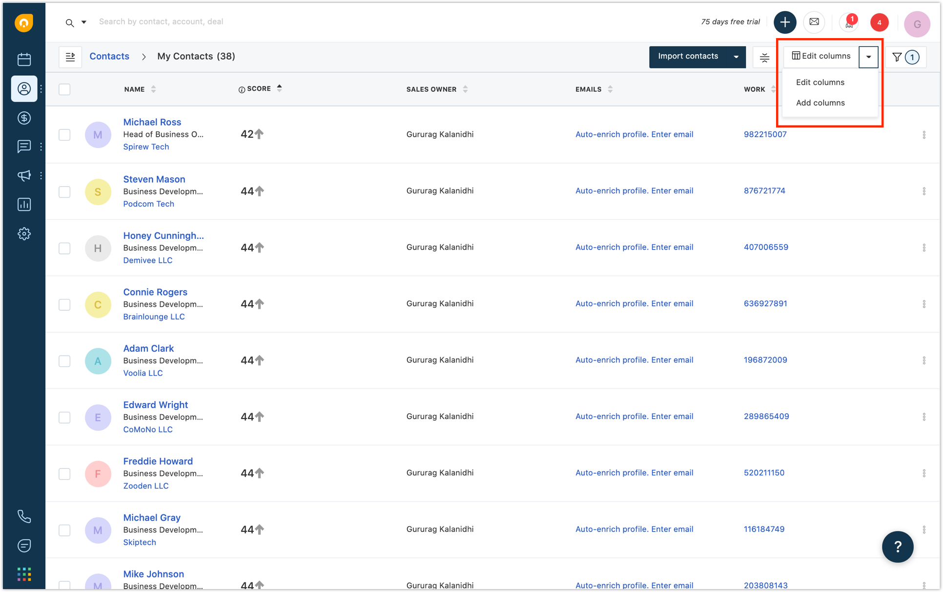The height and width of the screenshot is (592, 943).
Task: Open Steven Mason contact link
Action: click(x=154, y=179)
